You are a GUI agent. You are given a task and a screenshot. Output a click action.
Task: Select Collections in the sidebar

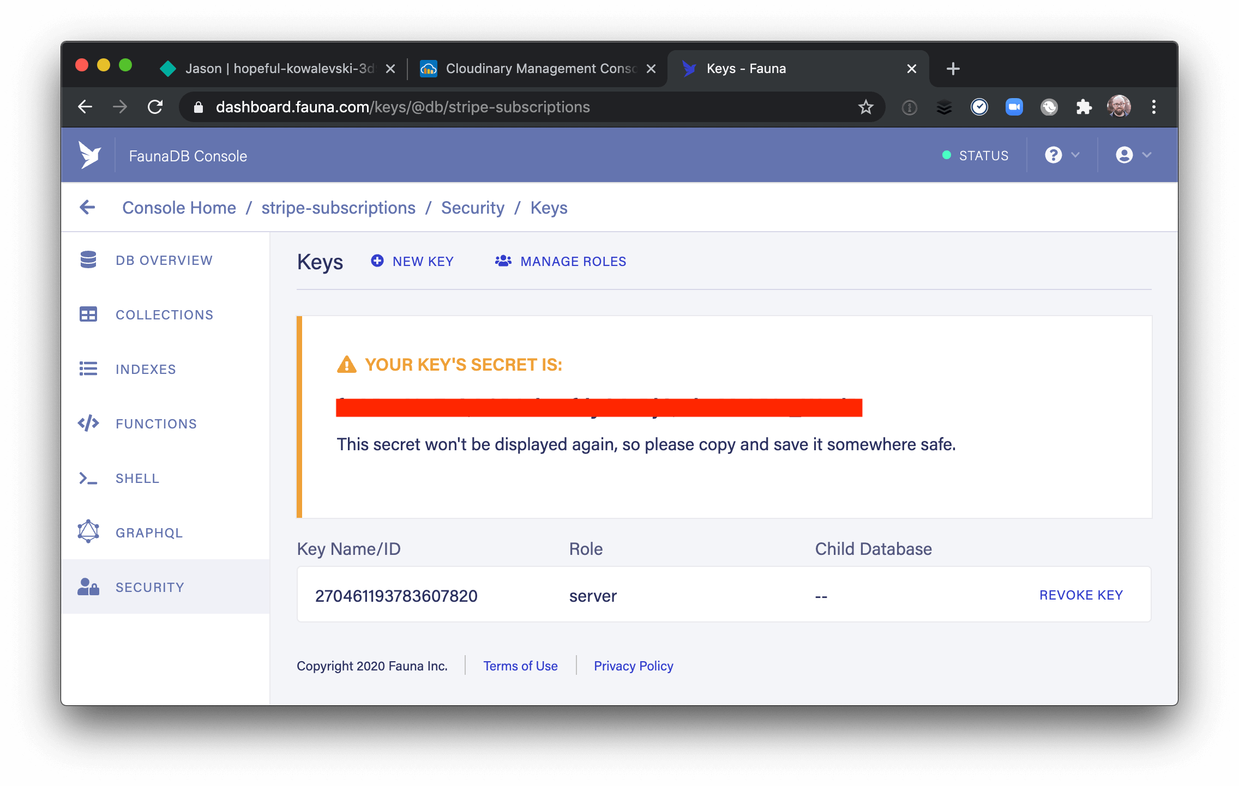[164, 315]
